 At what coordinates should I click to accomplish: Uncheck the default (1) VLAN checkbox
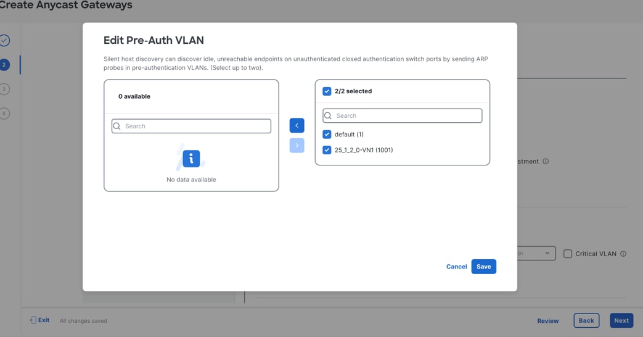pos(327,134)
